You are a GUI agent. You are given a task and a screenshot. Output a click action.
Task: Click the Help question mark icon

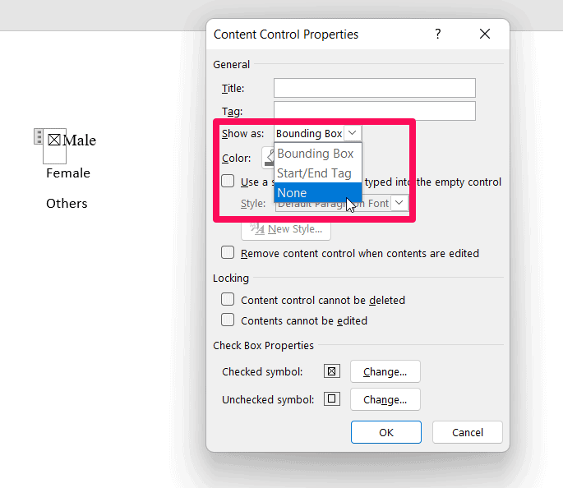(438, 34)
